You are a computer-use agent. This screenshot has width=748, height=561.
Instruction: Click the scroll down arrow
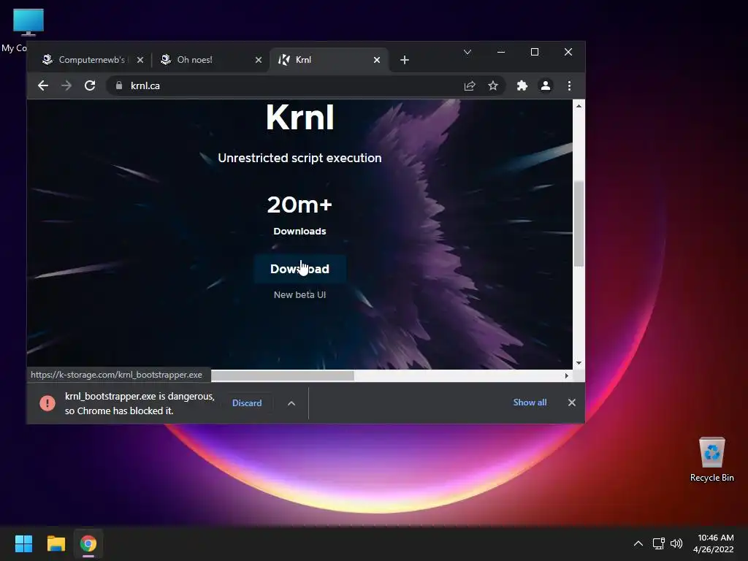(579, 363)
